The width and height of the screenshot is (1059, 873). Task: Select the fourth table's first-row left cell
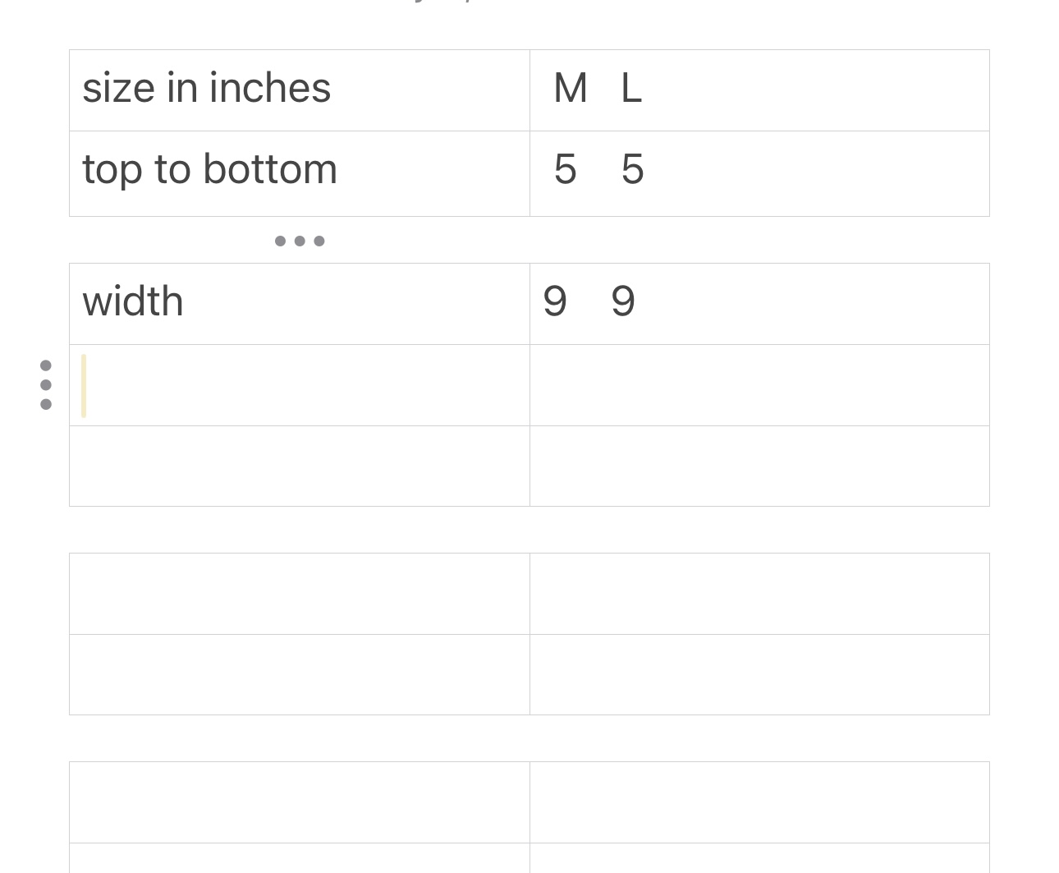click(300, 802)
